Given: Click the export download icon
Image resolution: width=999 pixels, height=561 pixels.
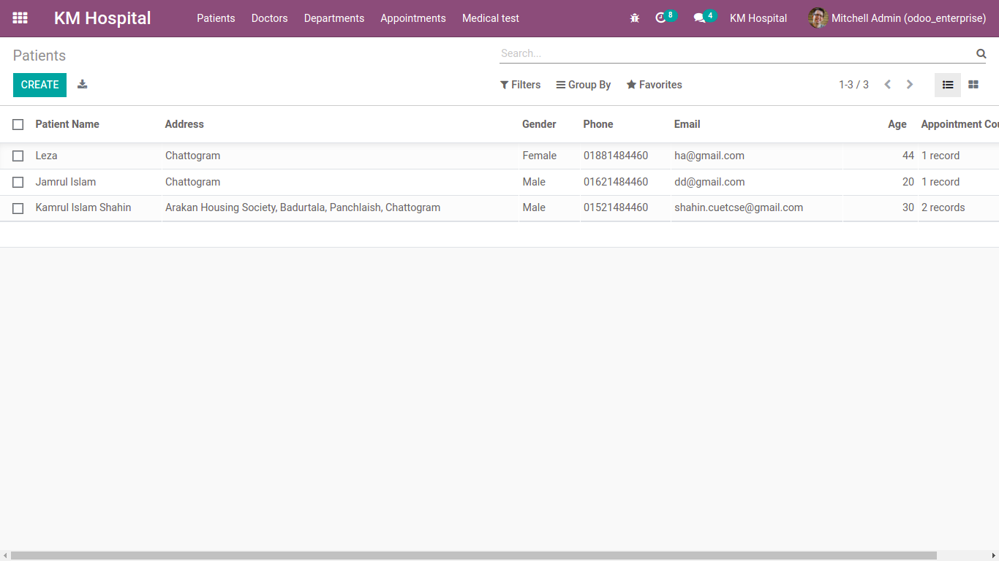Looking at the screenshot, I should point(83,84).
